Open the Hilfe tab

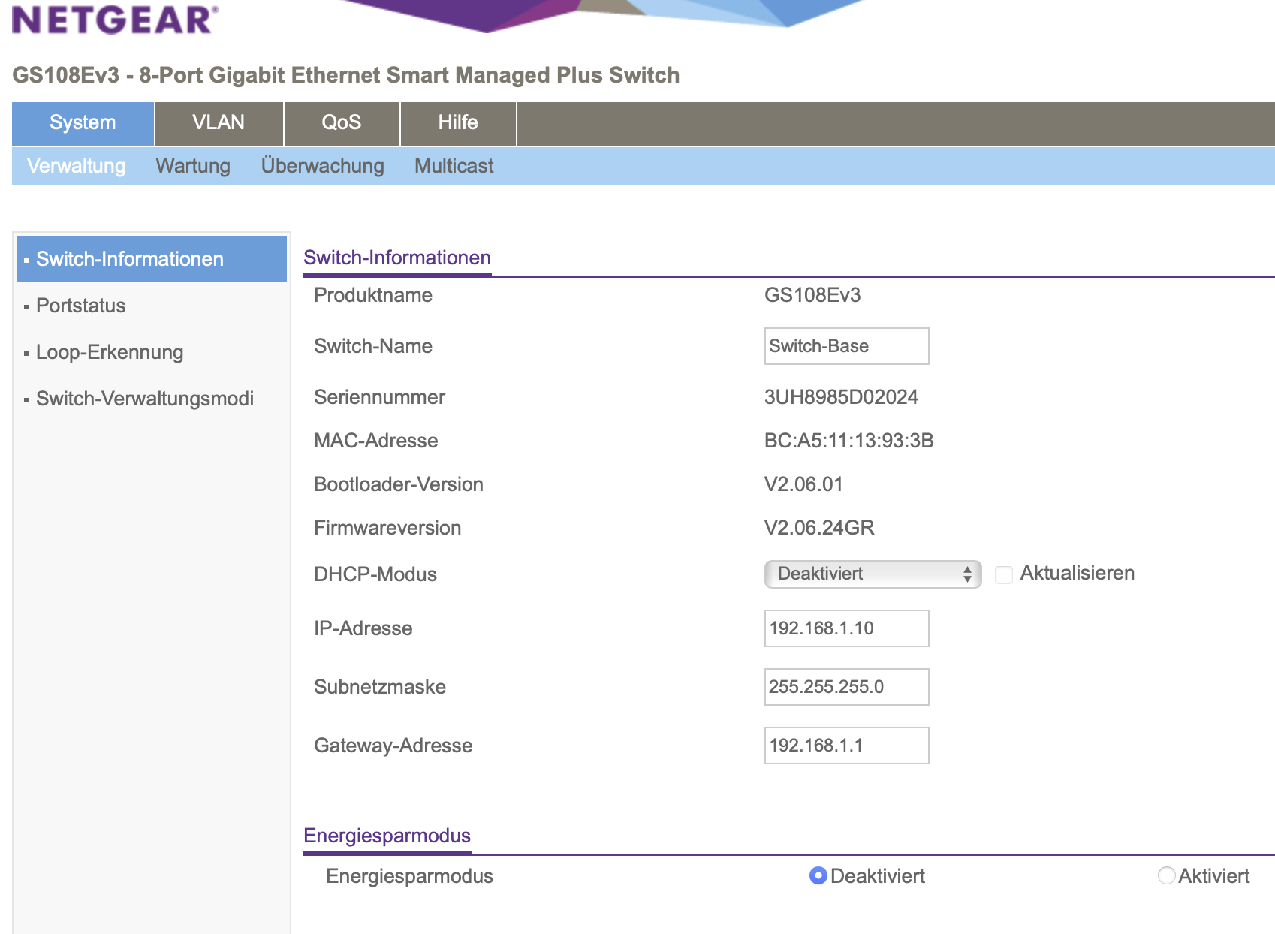coord(458,123)
